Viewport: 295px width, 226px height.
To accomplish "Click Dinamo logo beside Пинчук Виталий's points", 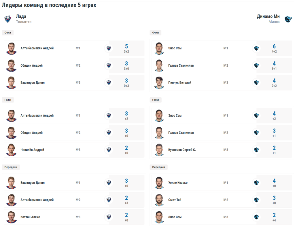I will coord(256,83).
